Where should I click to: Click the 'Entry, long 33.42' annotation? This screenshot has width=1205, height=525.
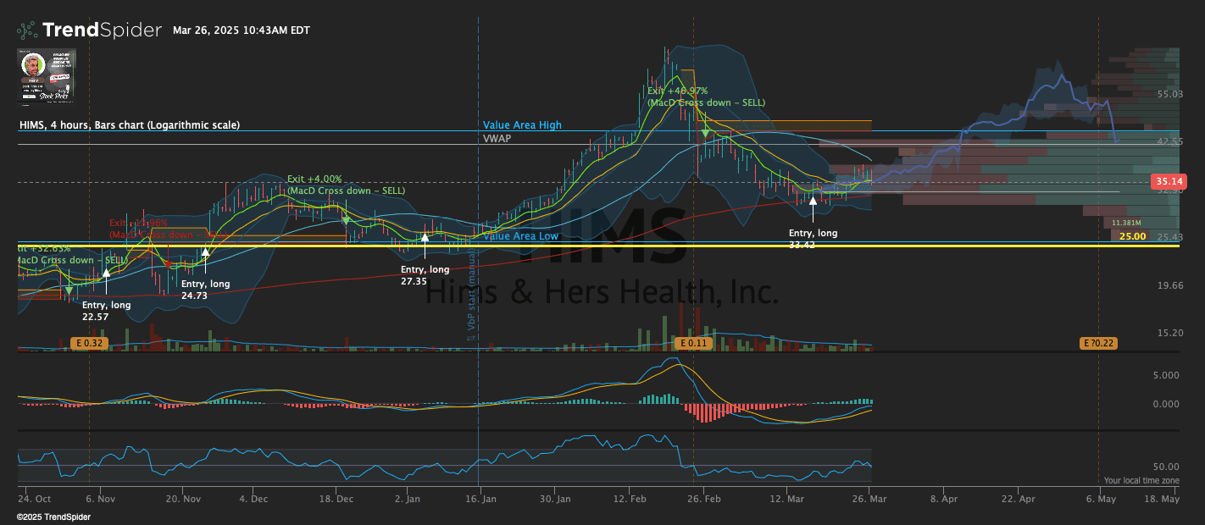point(814,238)
